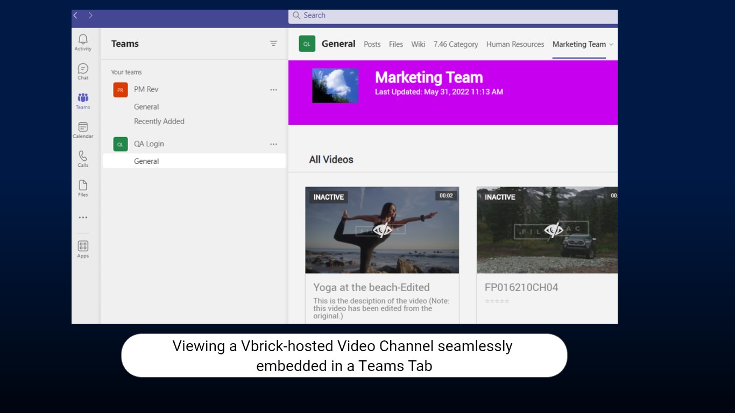This screenshot has width=735, height=413.
Task: Open the Chat section
Action: 83,72
